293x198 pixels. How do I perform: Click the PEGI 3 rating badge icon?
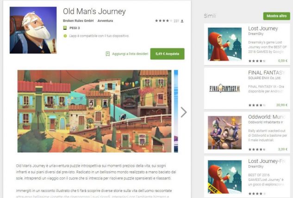coord(65,28)
